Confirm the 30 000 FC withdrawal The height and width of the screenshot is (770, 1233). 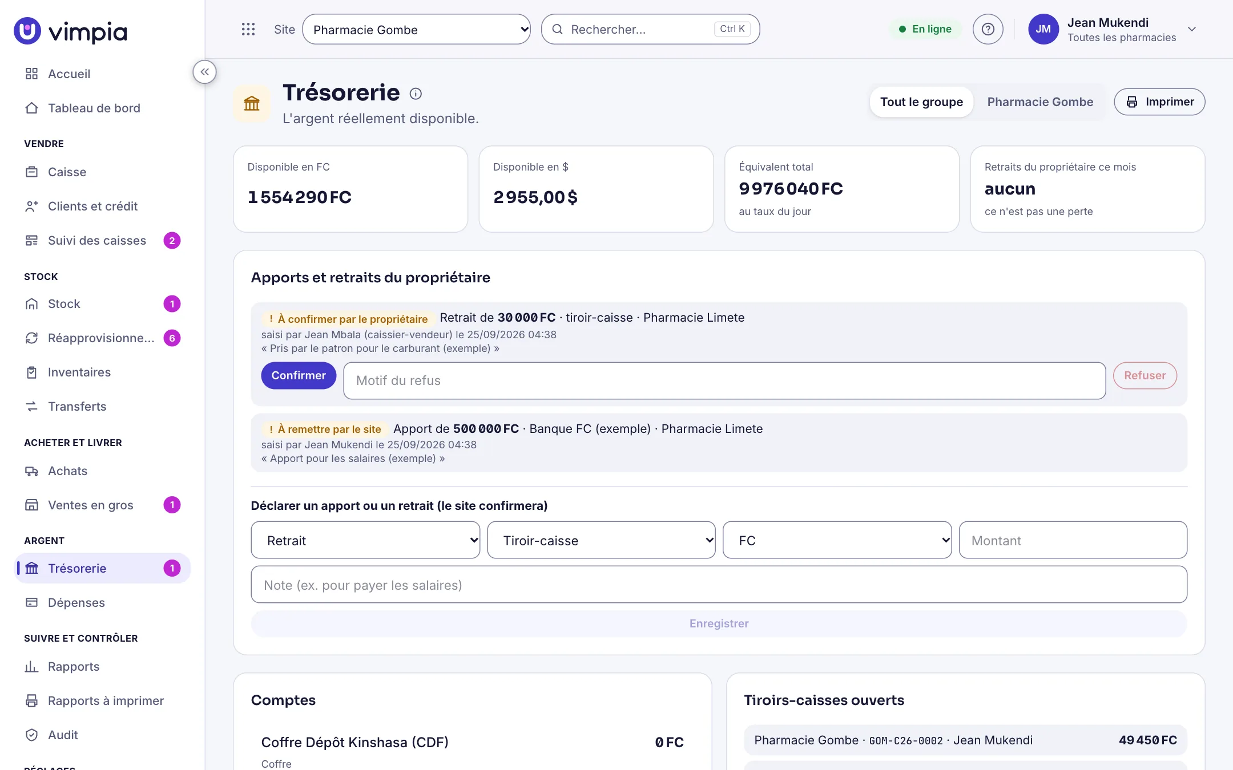click(299, 375)
